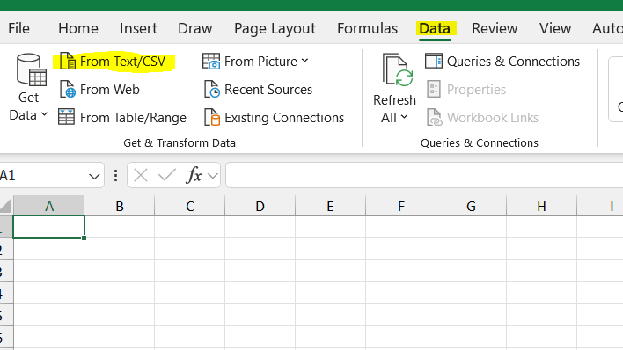Viewport: 623px width, 350px height.
Task: Switch to the Insert tab
Action: click(138, 28)
